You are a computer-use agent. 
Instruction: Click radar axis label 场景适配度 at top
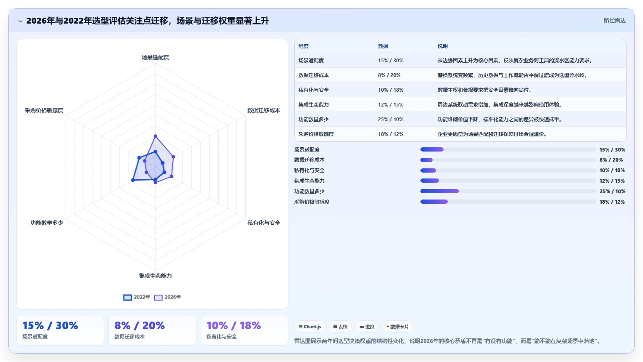tap(155, 57)
